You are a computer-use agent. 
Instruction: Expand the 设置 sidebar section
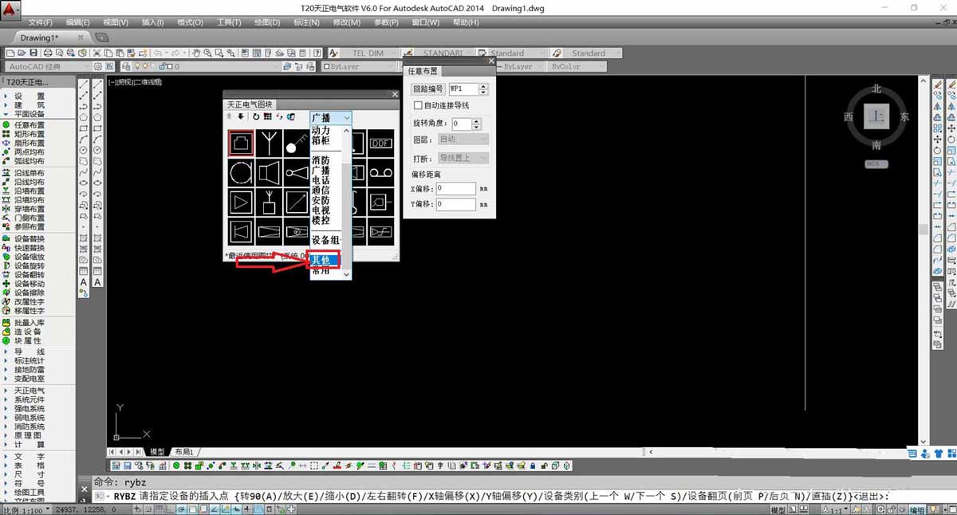pos(29,96)
